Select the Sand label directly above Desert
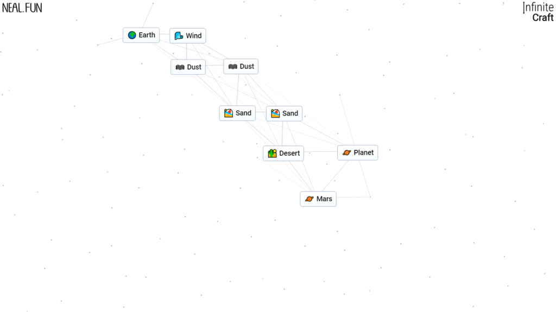Screen dimensions: 556x312 (290, 113)
